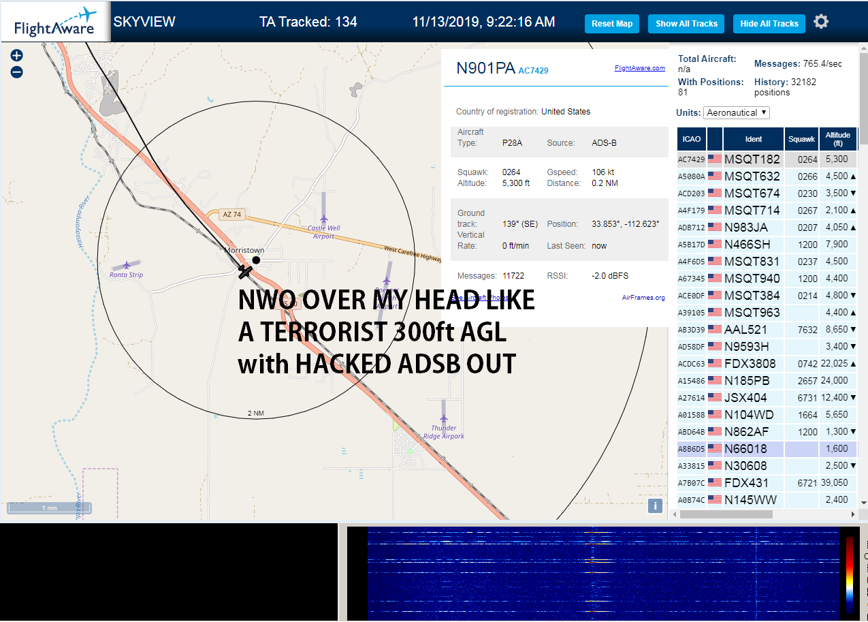Sort table by Altitude (ft) column header
This screenshot has width=868, height=622.
click(x=838, y=139)
